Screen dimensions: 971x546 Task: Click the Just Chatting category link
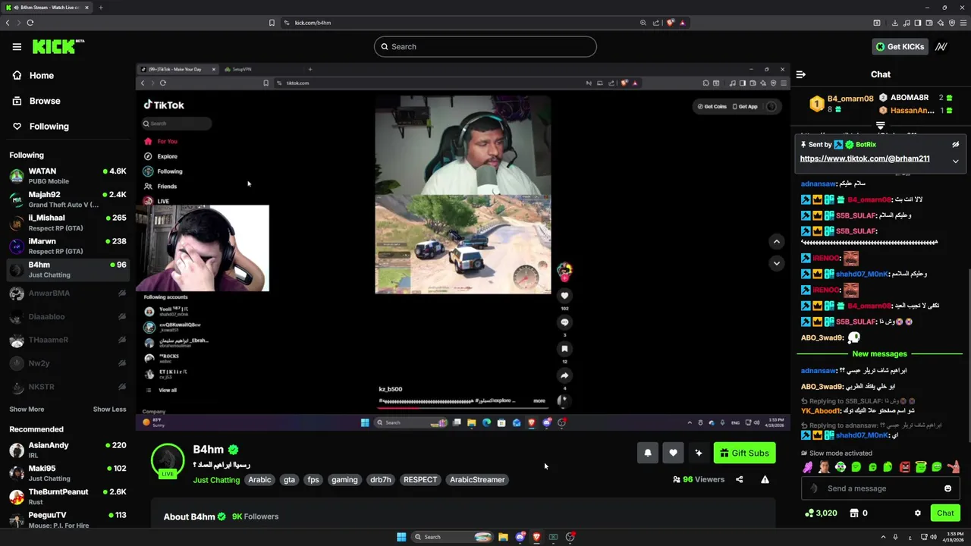pos(216,480)
